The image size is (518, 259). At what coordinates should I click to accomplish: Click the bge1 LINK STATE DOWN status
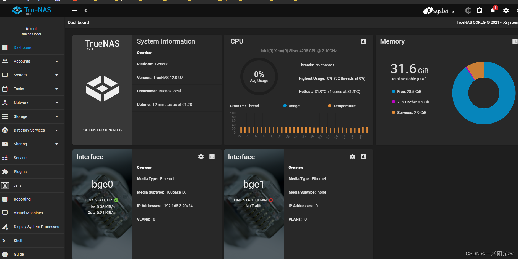(253, 200)
